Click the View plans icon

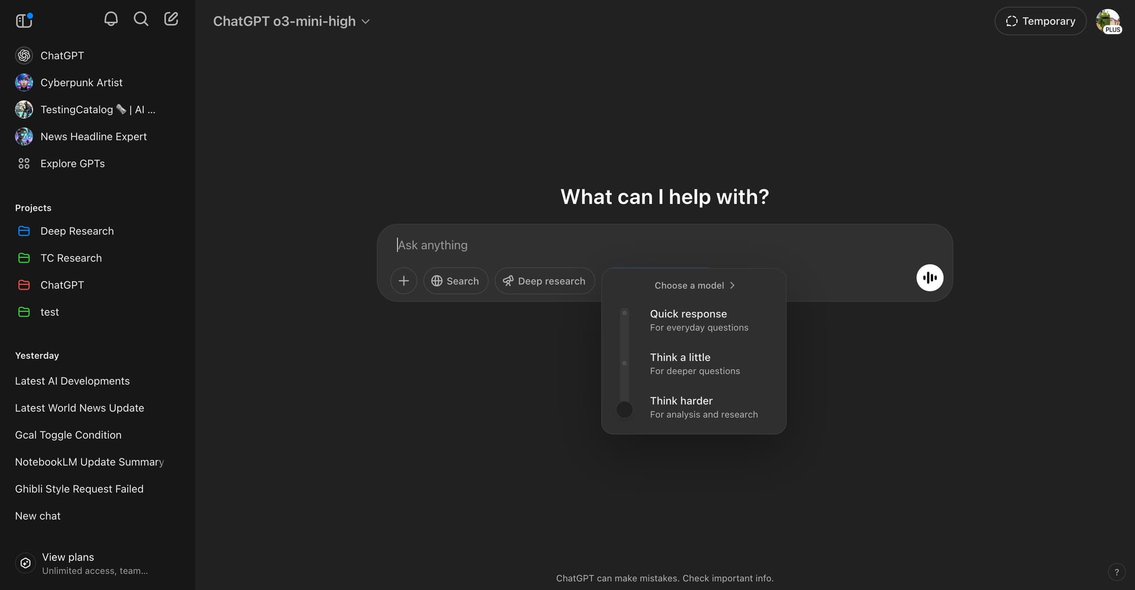point(26,563)
